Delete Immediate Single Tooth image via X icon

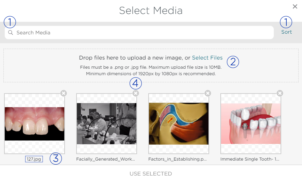tap(280, 93)
